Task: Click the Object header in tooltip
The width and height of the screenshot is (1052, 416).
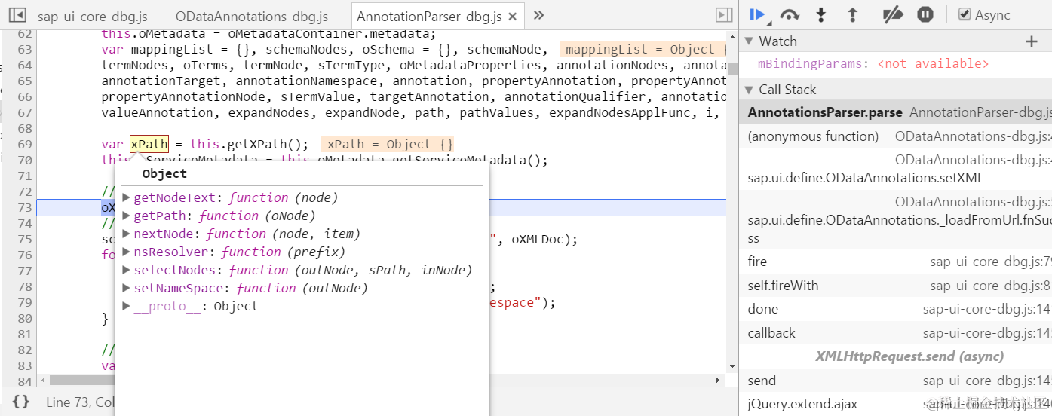Action: 164,173
